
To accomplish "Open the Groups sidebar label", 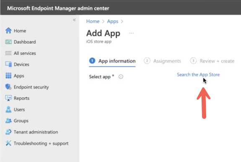I will [21, 121].
